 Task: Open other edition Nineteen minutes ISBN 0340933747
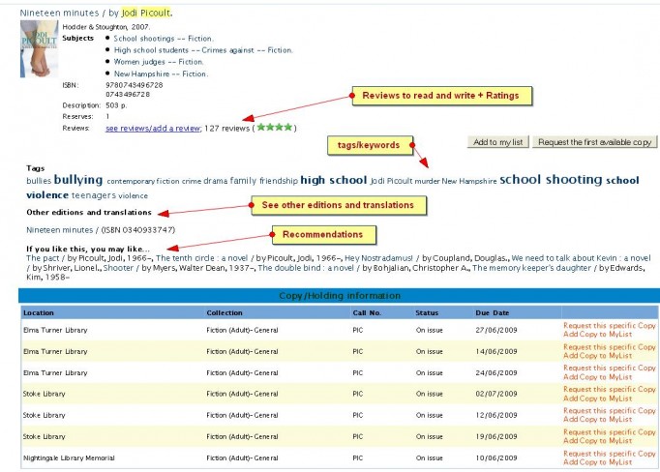pyautogui.click(x=101, y=229)
